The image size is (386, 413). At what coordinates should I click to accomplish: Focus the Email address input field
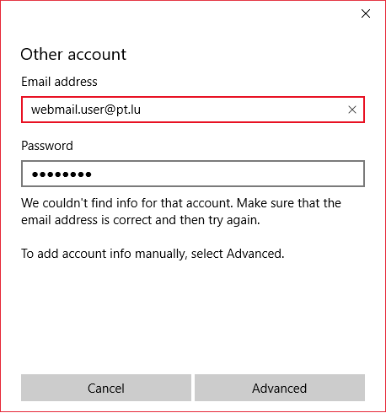coord(193,110)
